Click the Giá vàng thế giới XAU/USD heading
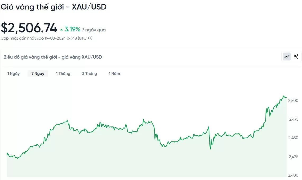Screen dimensions: 302x180 53,7
